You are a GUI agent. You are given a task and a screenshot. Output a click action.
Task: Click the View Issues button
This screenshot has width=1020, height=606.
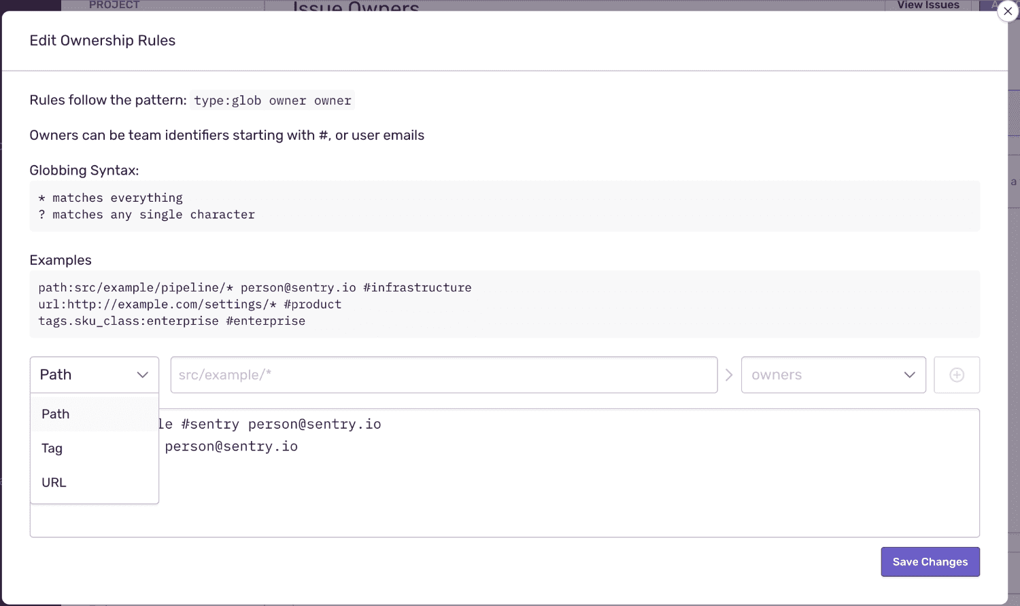click(x=928, y=5)
